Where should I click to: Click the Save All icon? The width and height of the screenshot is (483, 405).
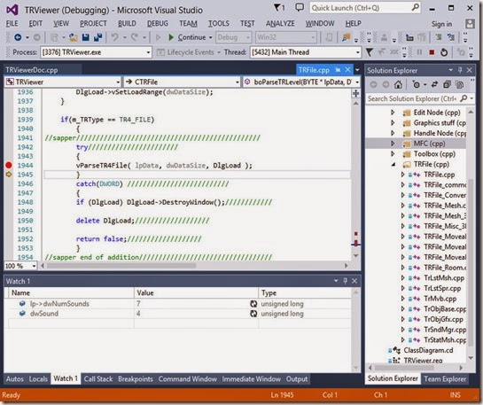click(x=98, y=37)
